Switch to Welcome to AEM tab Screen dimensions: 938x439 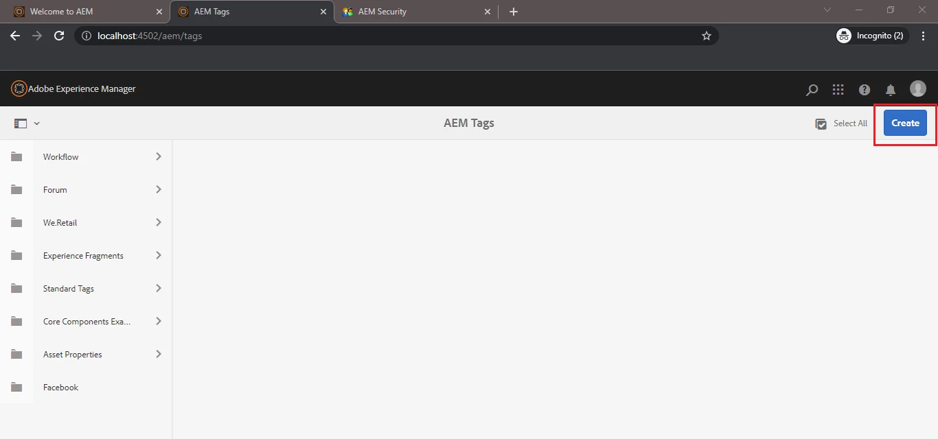click(x=84, y=12)
